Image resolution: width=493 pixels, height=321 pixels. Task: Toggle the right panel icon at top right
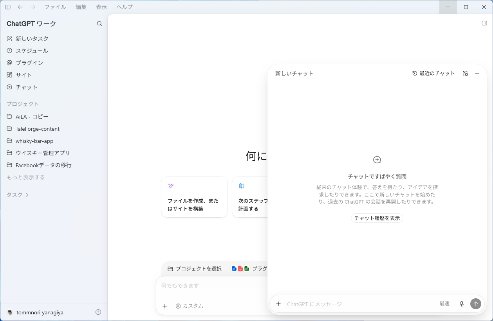pos(484,23)
